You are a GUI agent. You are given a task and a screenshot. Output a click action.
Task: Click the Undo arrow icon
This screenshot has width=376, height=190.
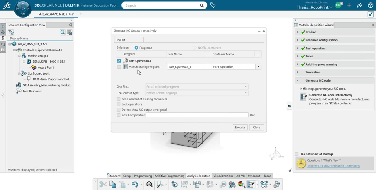tap(135, 184)
